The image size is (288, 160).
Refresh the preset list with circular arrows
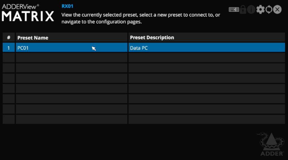269,10
